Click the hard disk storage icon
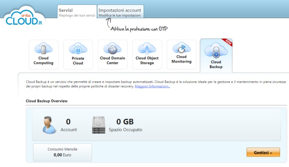Image resolution: width=289 pixels, height=167 pixels. click(x=99, y=125)
